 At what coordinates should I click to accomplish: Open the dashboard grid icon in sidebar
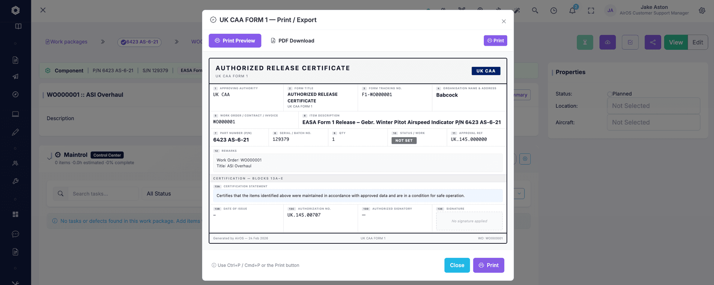[x=15, y=214]
